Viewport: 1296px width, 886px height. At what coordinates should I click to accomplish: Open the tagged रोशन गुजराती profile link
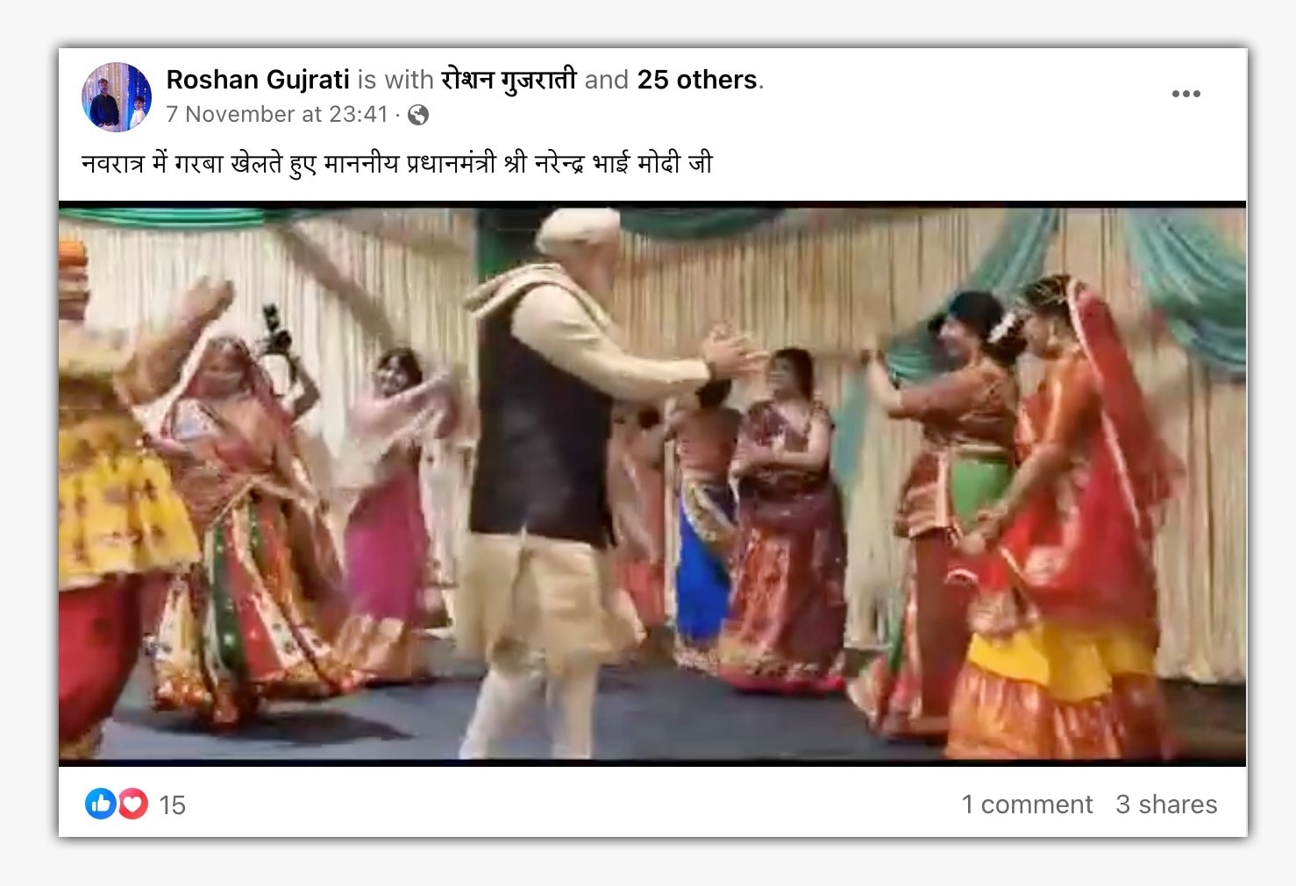(x=509, y=80)
